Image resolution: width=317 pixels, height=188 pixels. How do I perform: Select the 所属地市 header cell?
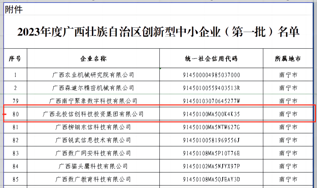pyautogui.click(x=288, y=58)
